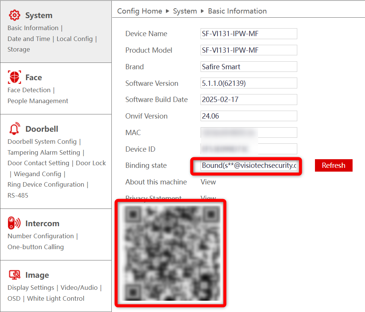
Task: Click the 'Binding state' label
Action: coord(146,166)
